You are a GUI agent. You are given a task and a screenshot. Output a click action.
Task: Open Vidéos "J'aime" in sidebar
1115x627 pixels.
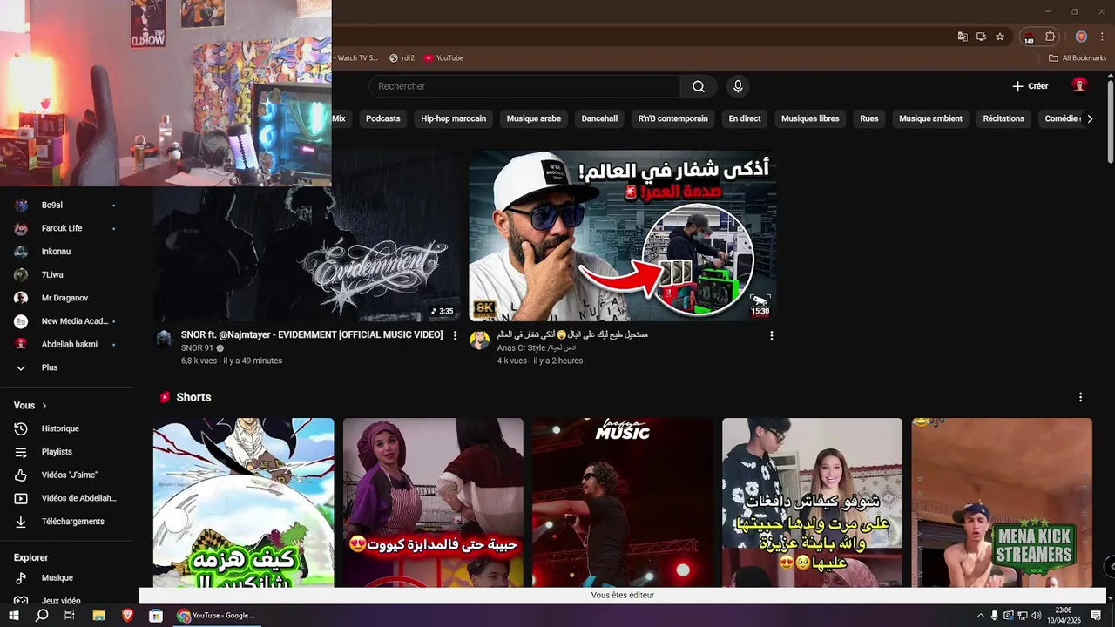point(66,475)
